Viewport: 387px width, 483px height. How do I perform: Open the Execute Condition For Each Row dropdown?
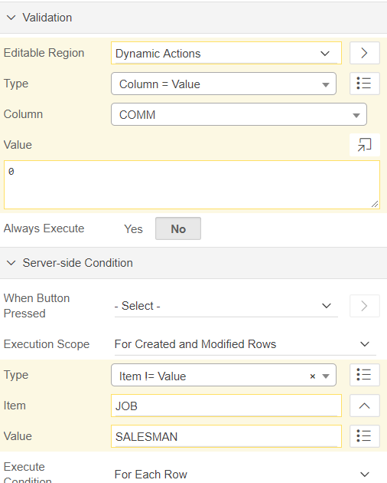[x=246, y=475]
